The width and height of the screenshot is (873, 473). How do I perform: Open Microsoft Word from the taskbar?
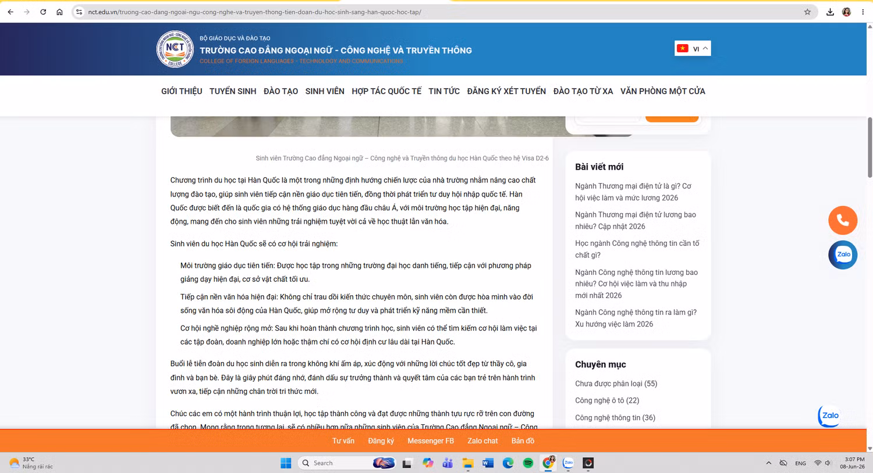point(488,463)
